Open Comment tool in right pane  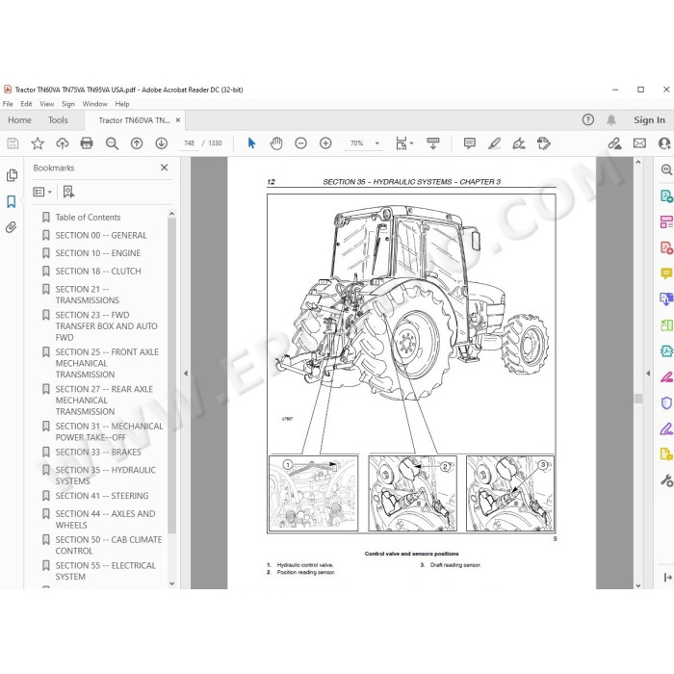[x=666, y=273]
